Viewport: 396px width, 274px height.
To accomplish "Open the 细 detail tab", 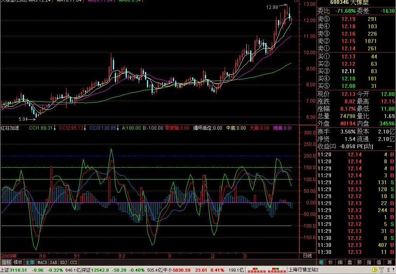I will click(x=340, y=262).
